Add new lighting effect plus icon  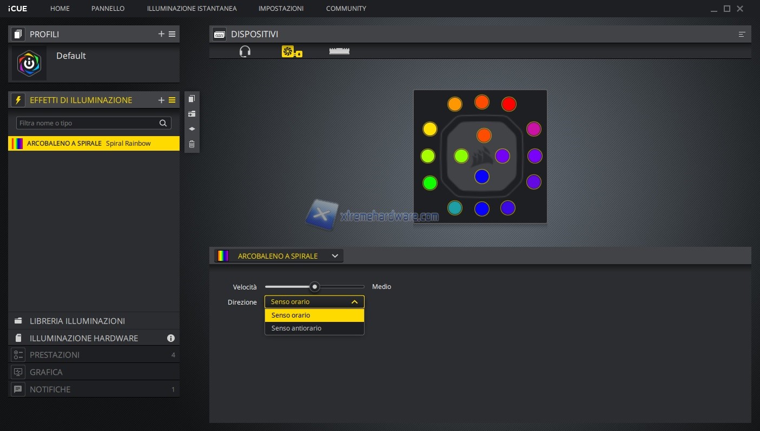pyautogui.click(x=161, y=100)
